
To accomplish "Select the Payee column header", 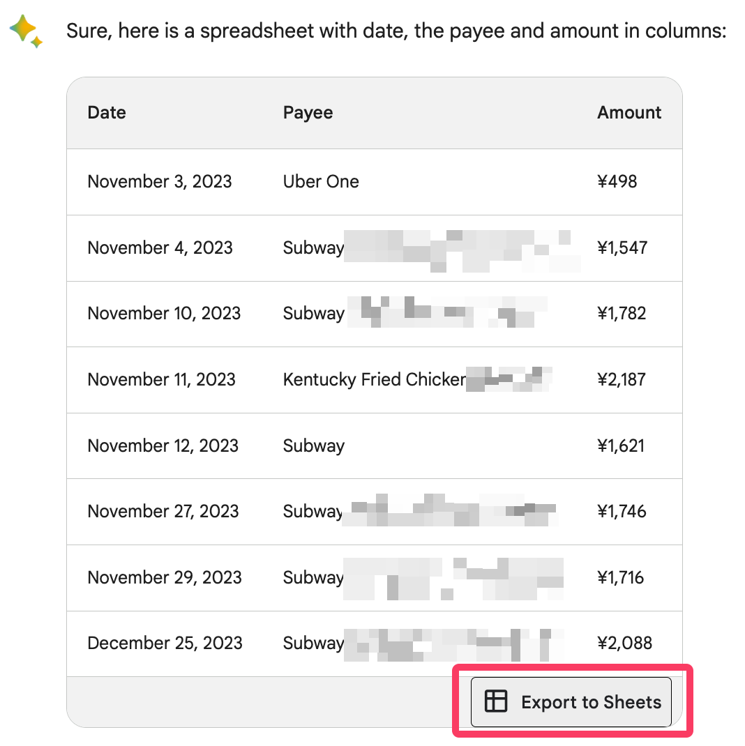I will (308, 113).
